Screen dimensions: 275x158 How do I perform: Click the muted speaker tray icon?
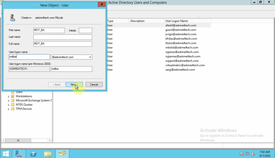[x=253, y=154]
